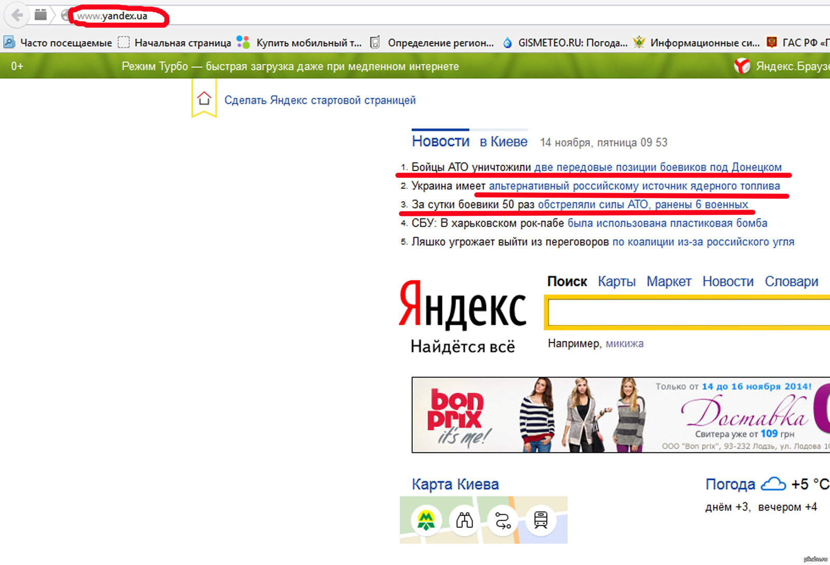Click the example query микижа

click(625, 343)
